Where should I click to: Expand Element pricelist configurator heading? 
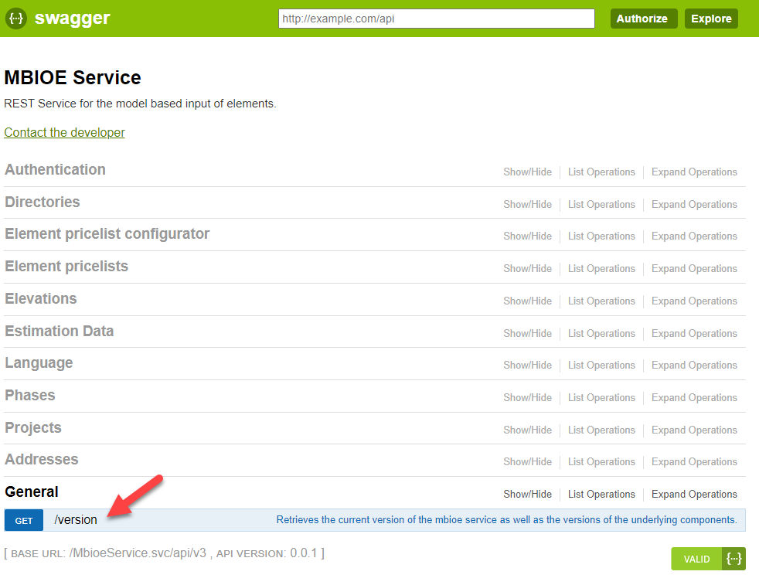(x=107, y=233)
